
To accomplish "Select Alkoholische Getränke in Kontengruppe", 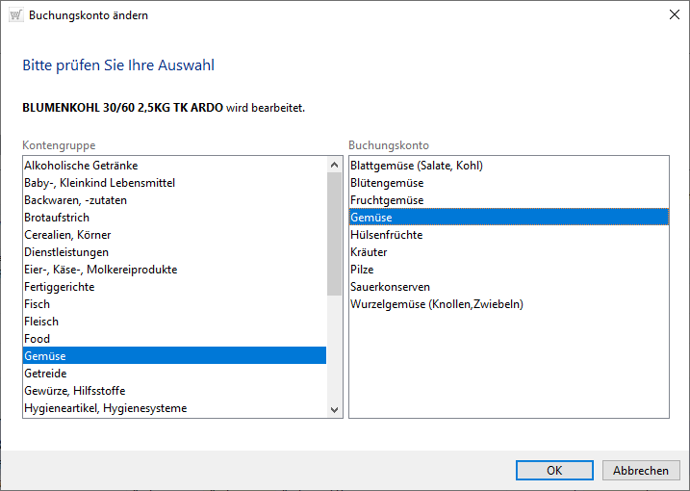I will (x=81, y=166).
